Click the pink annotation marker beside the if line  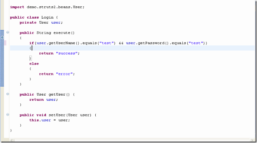click(x=5, y=43)
